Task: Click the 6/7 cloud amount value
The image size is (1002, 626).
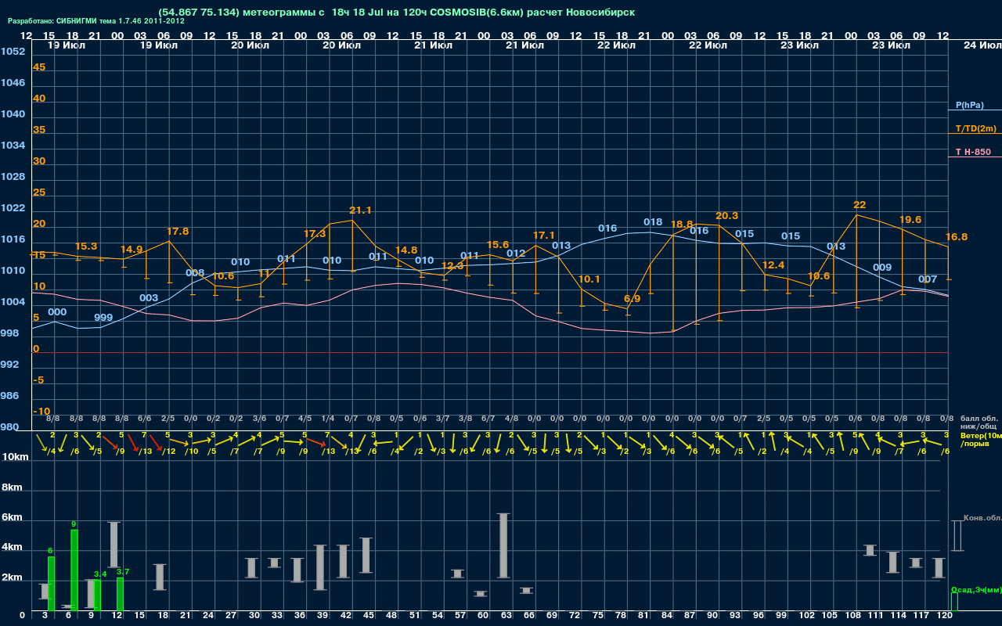Action: click(488, 419)
